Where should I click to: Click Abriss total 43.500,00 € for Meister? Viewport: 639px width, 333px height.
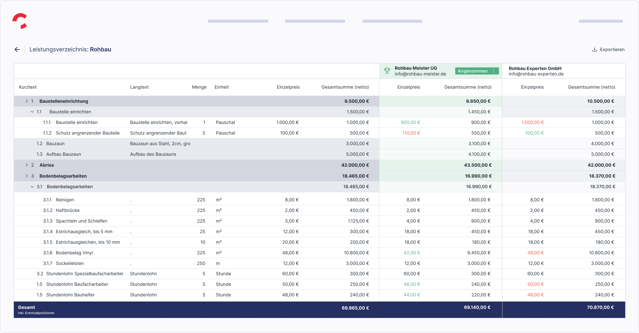coord(477,165)
